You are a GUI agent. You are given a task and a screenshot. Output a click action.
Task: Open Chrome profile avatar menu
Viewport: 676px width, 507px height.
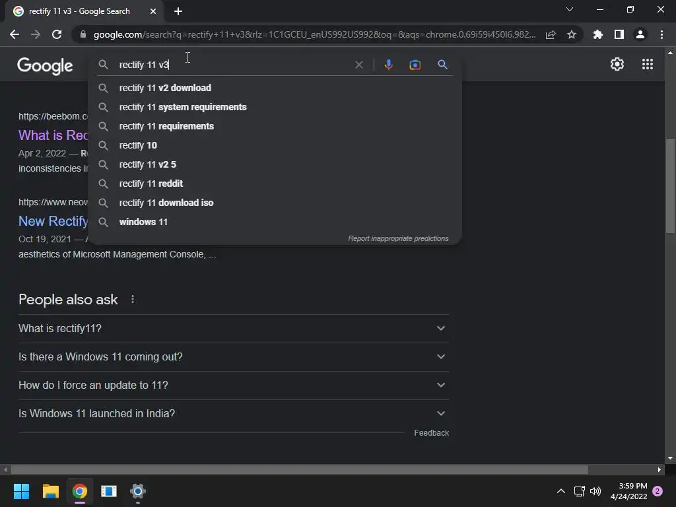pos(640,34)
